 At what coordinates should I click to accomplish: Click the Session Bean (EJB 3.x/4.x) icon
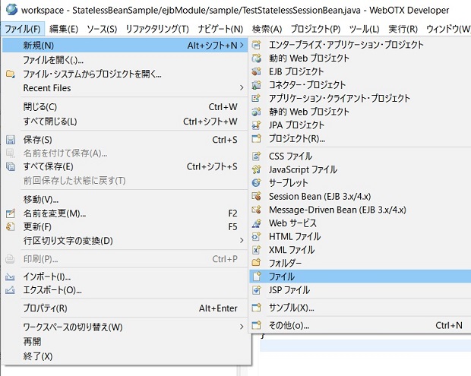tap(256, 197)
